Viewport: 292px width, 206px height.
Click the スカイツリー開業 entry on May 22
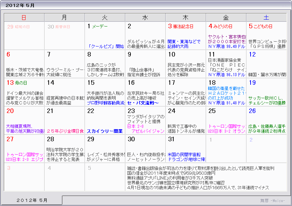tap(110, 132)
